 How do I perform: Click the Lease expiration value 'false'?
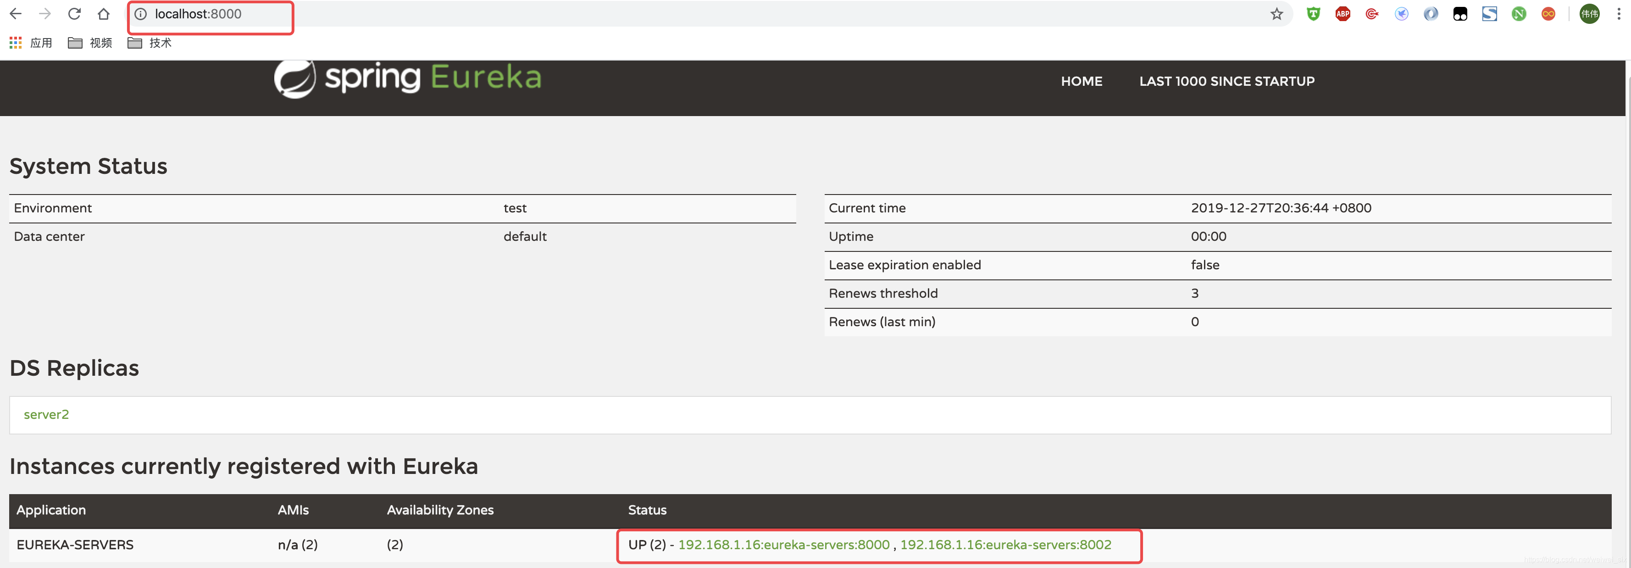1205,265
